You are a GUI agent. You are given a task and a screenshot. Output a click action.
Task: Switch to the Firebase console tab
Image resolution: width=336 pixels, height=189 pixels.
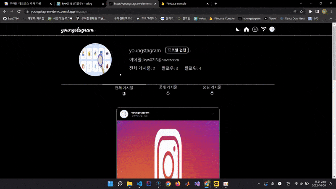pos(185,4)
